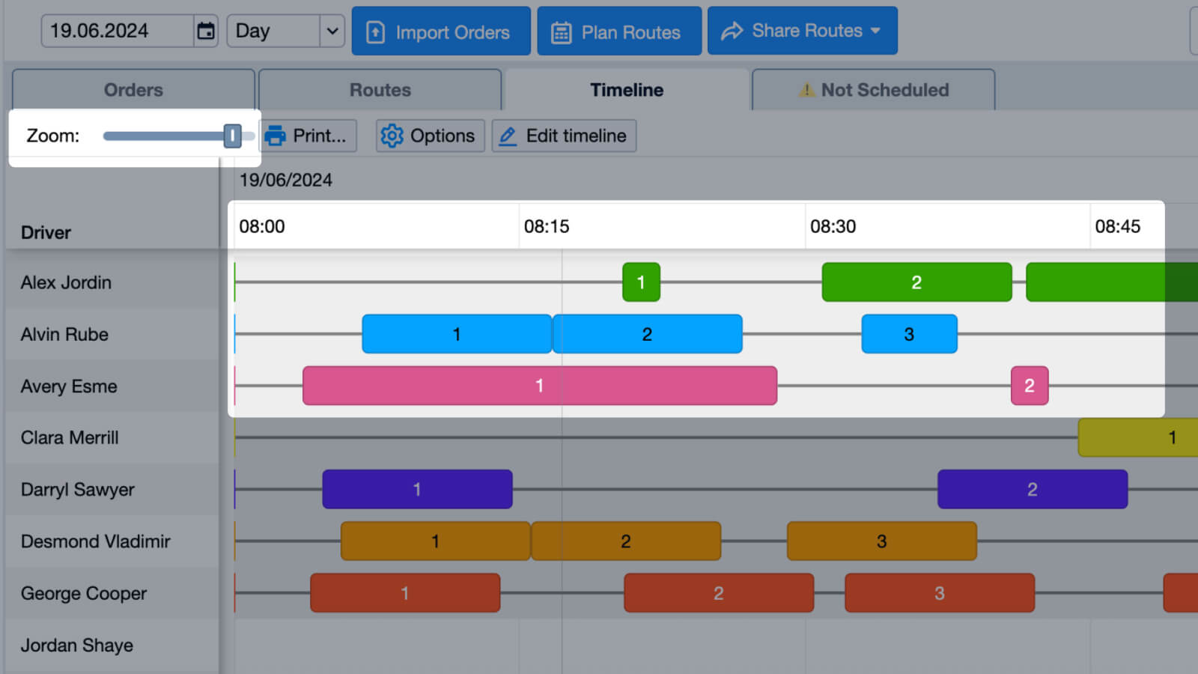This screenshot has height=674, width=1198.
Task: Switch to the Orders tab
Action: (133, 90)
